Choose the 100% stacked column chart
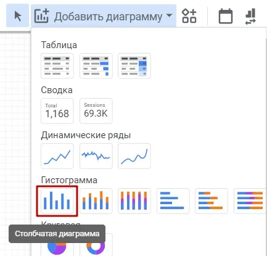The image size is (267, 256). [134, 201]
